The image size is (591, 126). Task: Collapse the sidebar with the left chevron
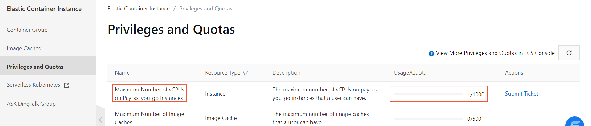point(100,120)
